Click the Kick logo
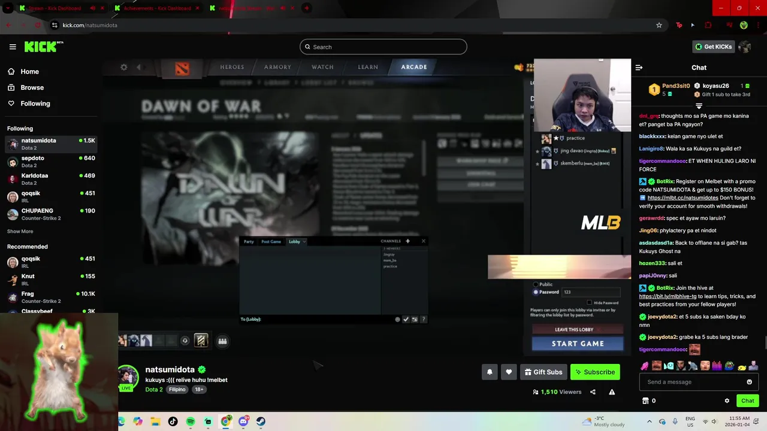The height and width of the screenshot is (431, 767). (44, 47)
